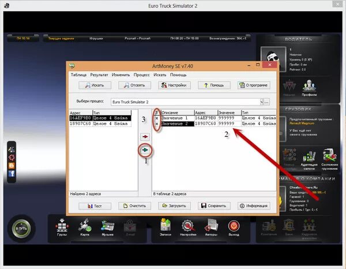
Task: Click the Очистить clear button
Action: click(134, 206)
